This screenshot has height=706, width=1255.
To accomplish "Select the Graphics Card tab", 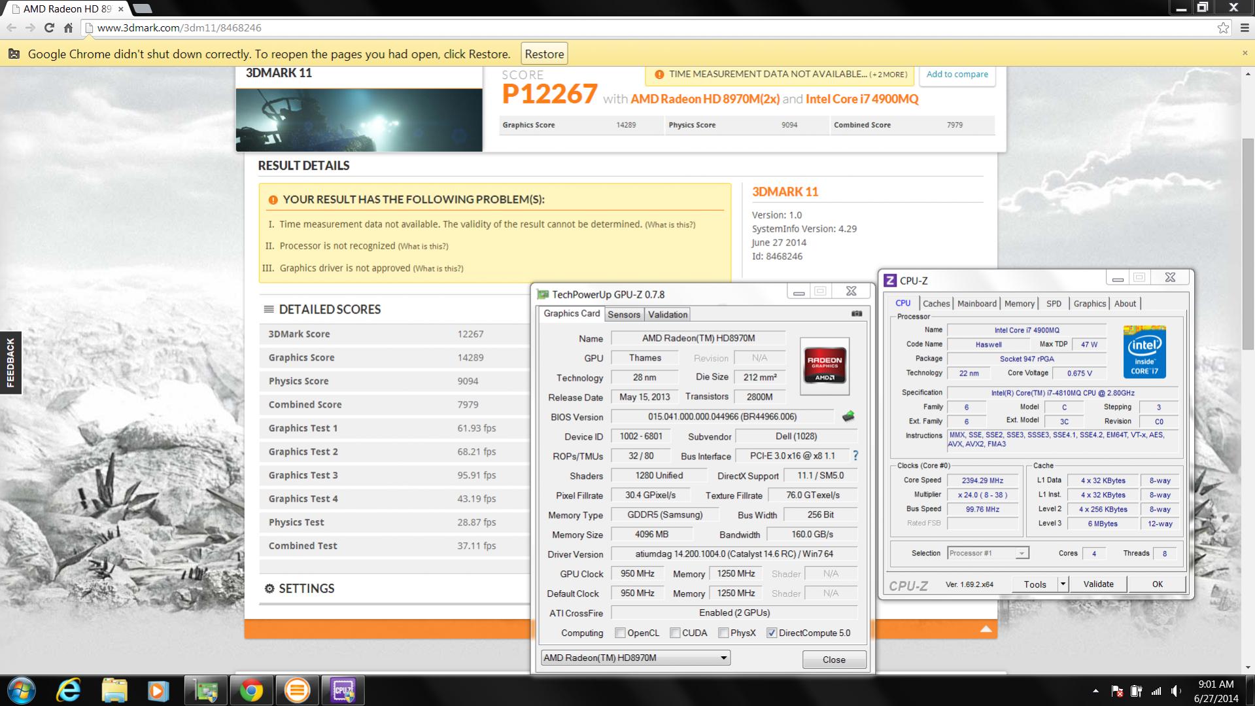I will click(572, 313).
